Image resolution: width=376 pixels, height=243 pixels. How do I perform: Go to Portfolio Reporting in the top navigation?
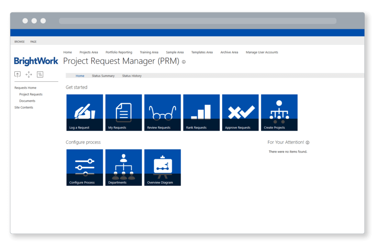click(x=119, y=52)
